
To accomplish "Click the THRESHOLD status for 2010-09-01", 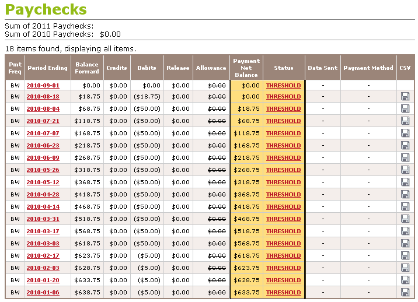I will click(283, 85).
